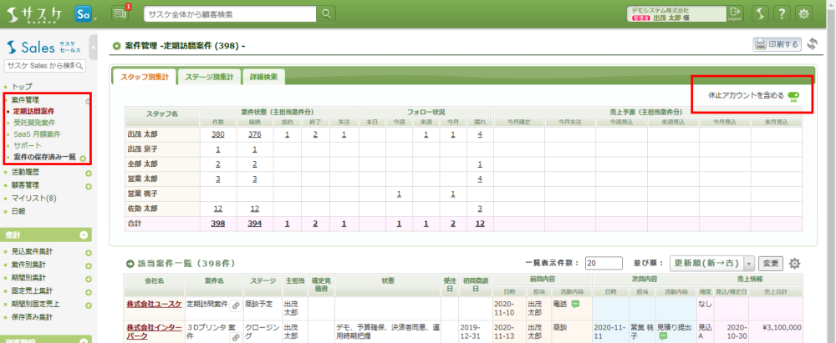Viewport: 836px width, 343px height.
Task: Collapse the left sidebar using the arrow handle
Action: point(94,52)
